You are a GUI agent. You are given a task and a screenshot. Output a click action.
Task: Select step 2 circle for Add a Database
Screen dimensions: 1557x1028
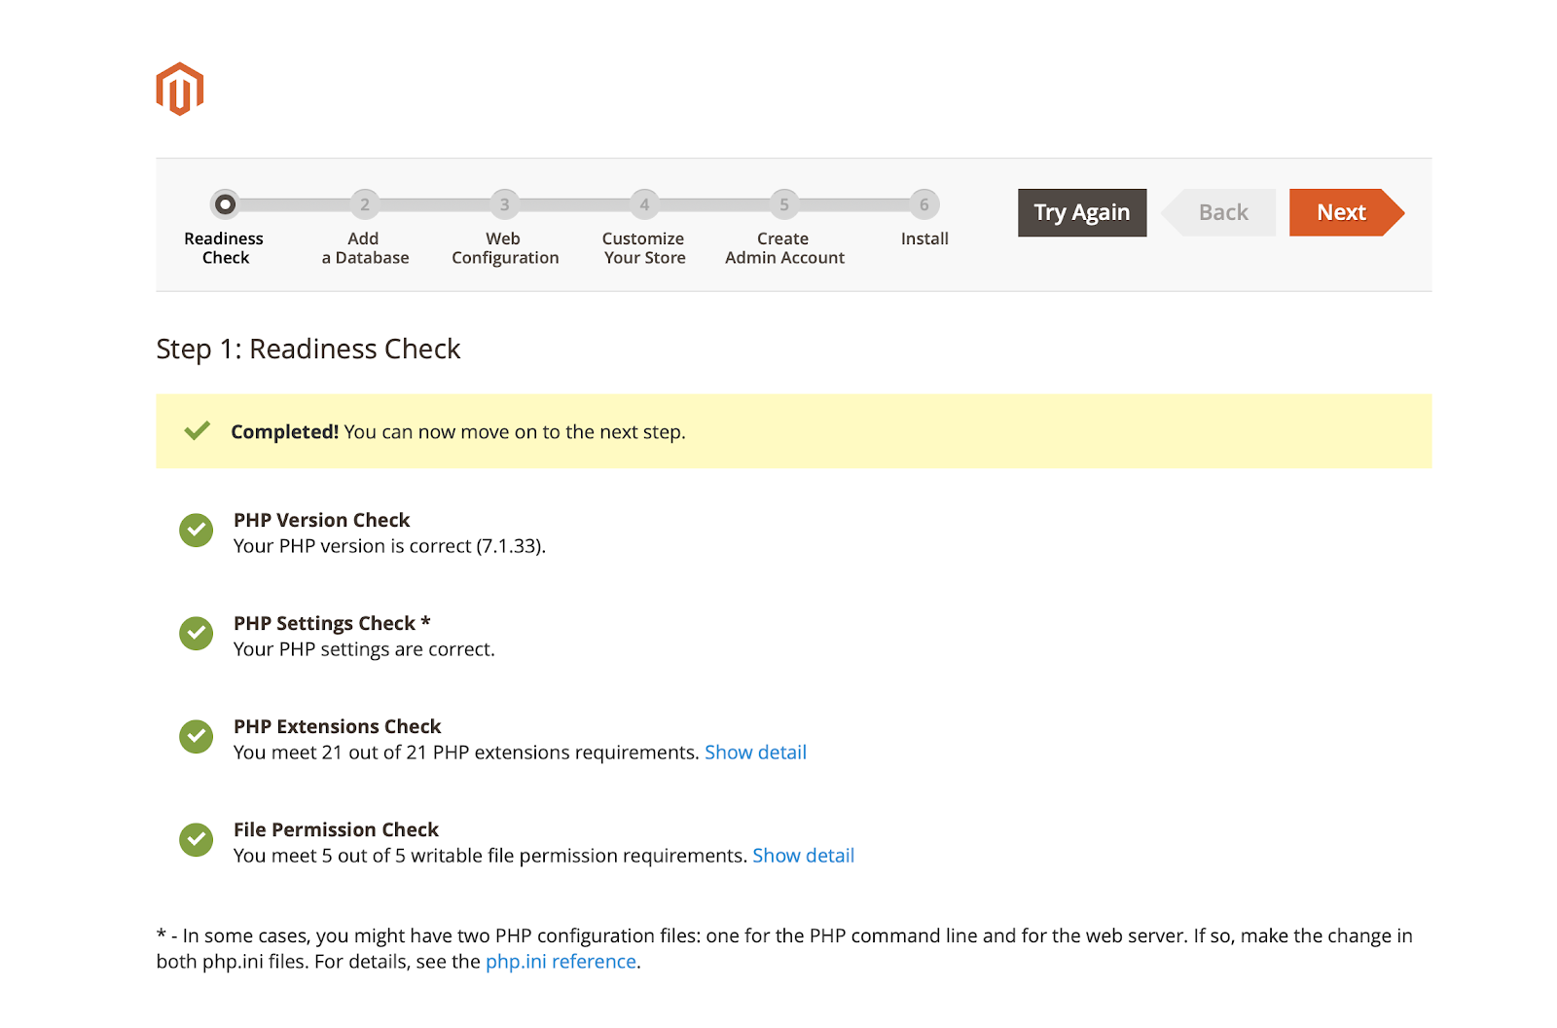tap(365, 204)
